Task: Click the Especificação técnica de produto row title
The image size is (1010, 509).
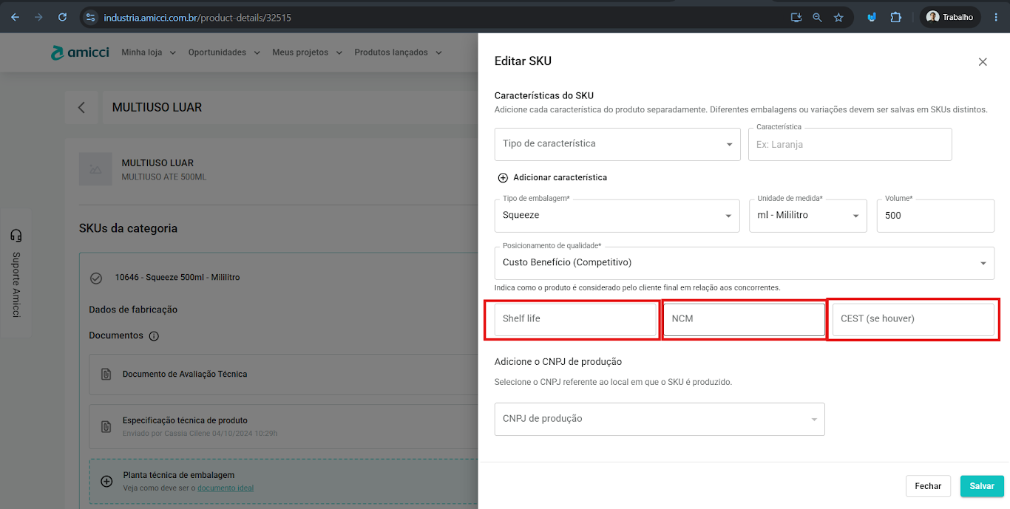Action: [185, 420]
